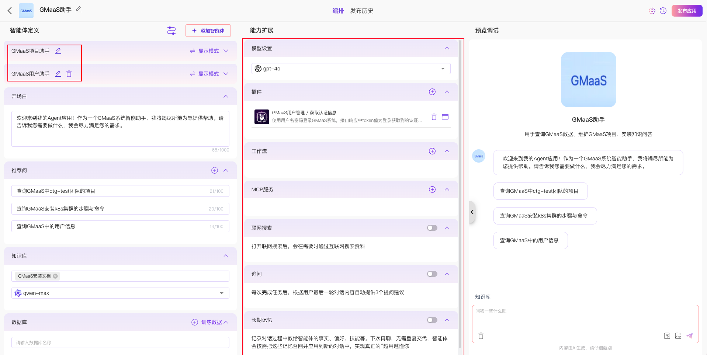Viewport: 707px width, 355px height.
Task: Click recommended question field 查询GMaaS安装k8s集群的步骤与命令
Action: (120, 209)
